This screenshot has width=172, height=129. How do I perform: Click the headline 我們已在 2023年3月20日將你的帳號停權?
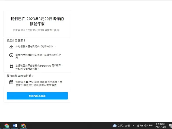point(37,21)
